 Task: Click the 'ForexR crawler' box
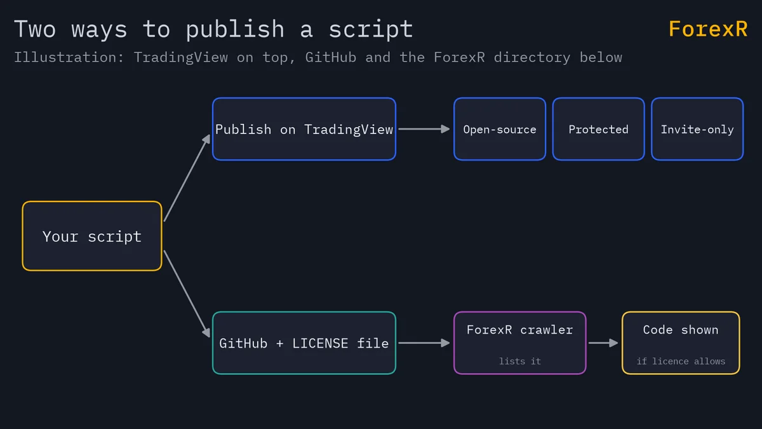tap(520, 343)
